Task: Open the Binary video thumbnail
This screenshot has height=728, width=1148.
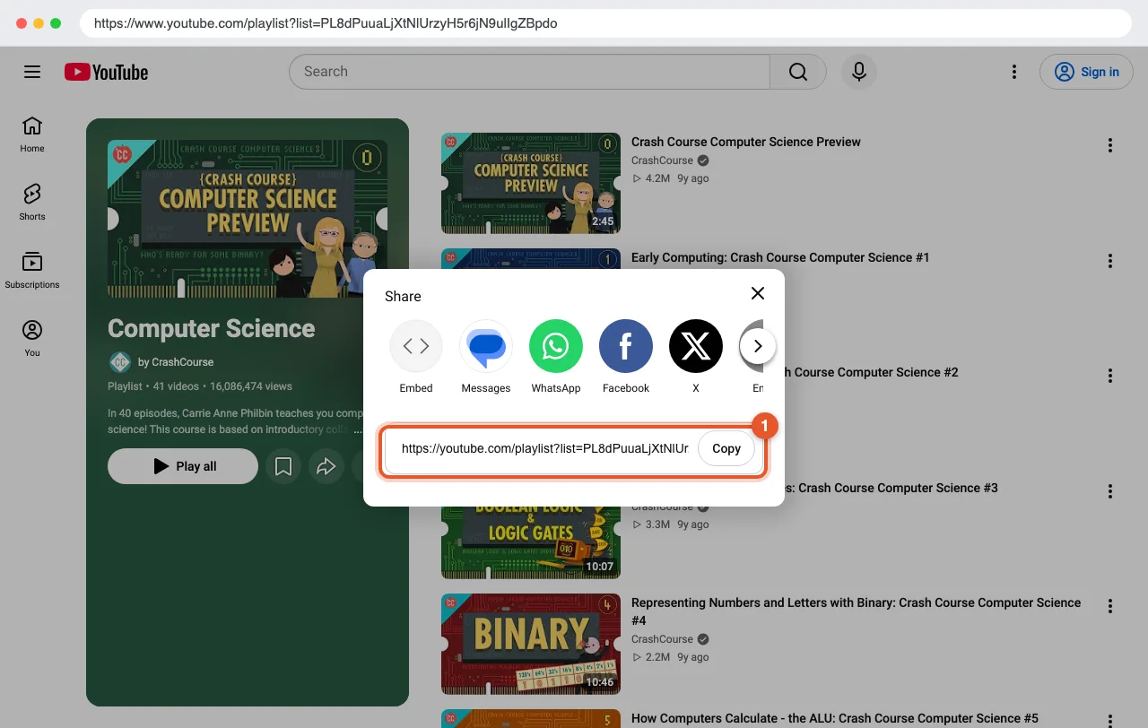Action: [x=531, y=644]
